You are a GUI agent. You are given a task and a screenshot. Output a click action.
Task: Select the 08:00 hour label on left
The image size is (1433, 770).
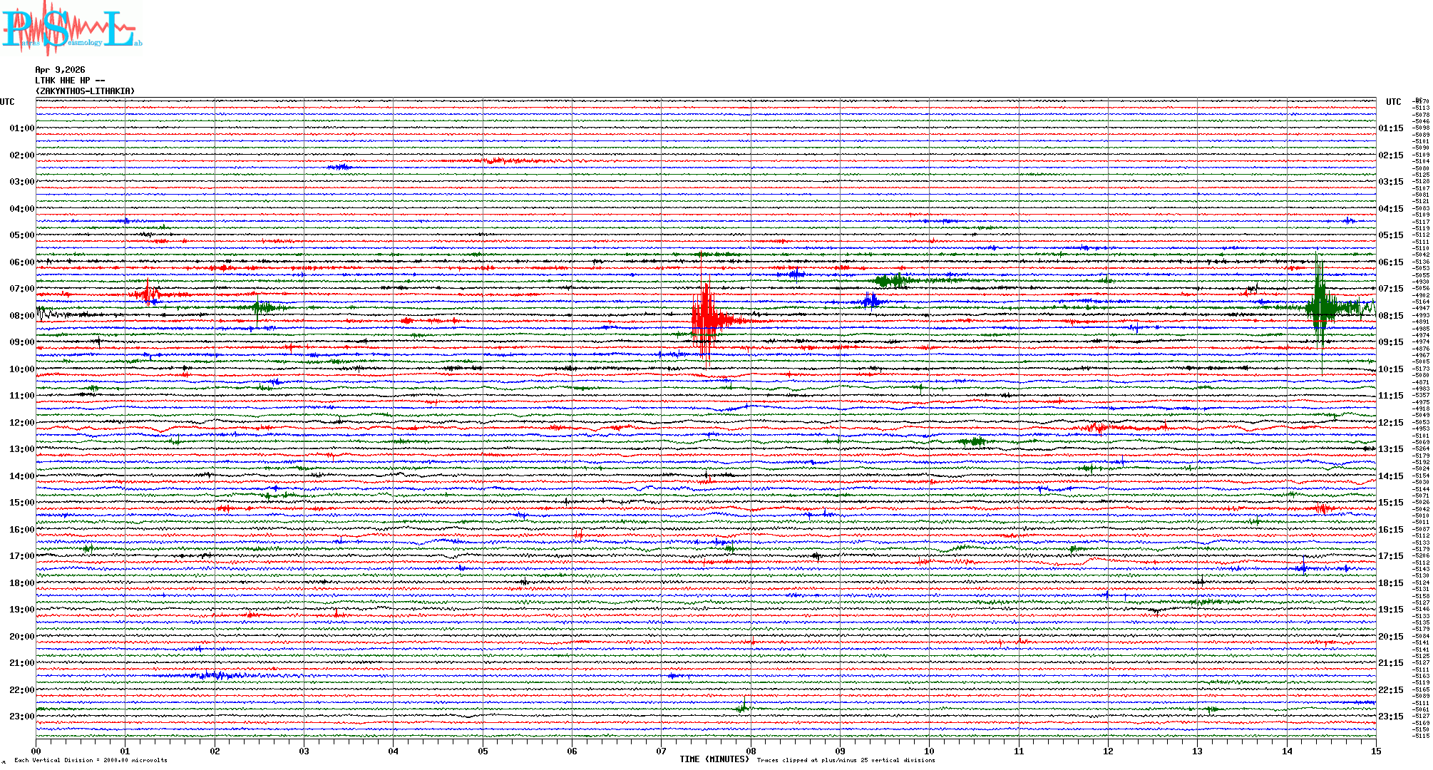pos(21,316)
